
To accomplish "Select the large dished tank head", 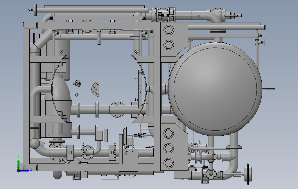I will pyautogui.click(x=215, y=89).
